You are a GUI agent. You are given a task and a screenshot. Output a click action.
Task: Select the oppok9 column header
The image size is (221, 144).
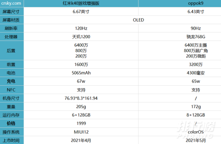180,3
